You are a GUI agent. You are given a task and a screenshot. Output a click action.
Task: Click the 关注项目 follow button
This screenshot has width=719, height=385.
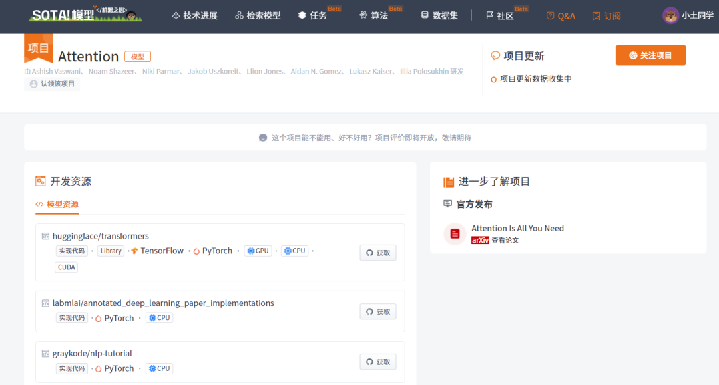click(650, 55)
